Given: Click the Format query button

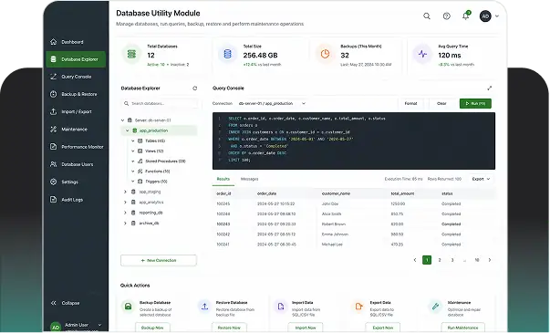Looking at the screenshot, I should click(410, 103).
